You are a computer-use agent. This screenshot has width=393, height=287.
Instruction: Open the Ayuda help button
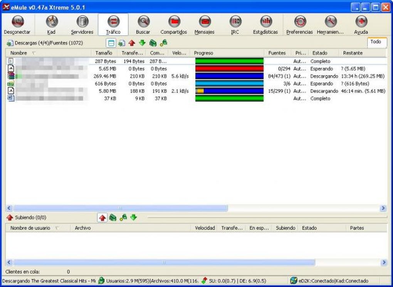pos(361,25)
